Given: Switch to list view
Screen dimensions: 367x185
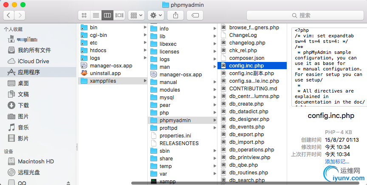Looking at the screenshot, I should [96, 15].
